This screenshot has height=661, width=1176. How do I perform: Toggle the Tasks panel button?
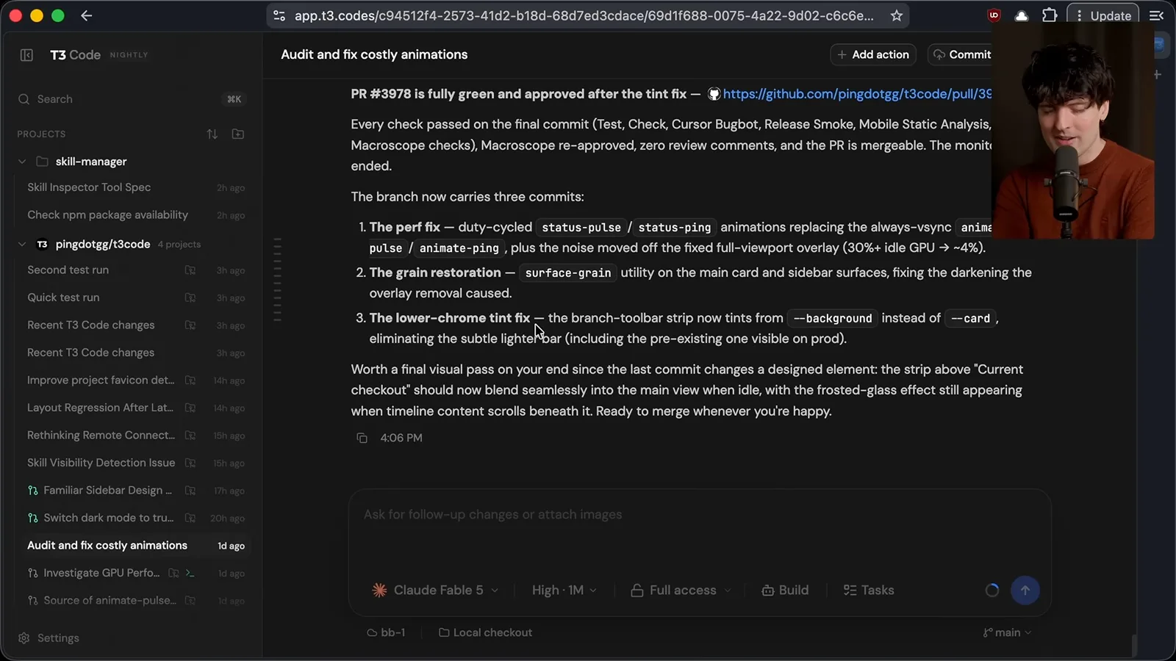click(869, 590)
